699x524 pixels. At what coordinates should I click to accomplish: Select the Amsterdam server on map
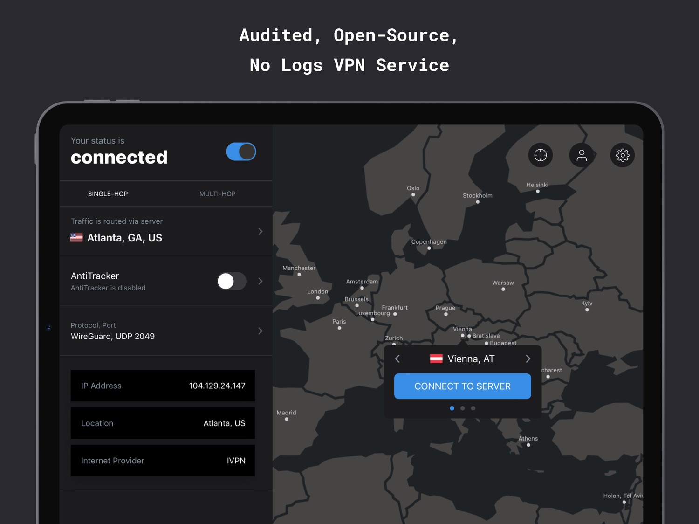pyautogui.click(x=362, y=288)
